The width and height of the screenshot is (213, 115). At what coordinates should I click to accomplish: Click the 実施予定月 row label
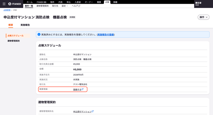(45, 75)
